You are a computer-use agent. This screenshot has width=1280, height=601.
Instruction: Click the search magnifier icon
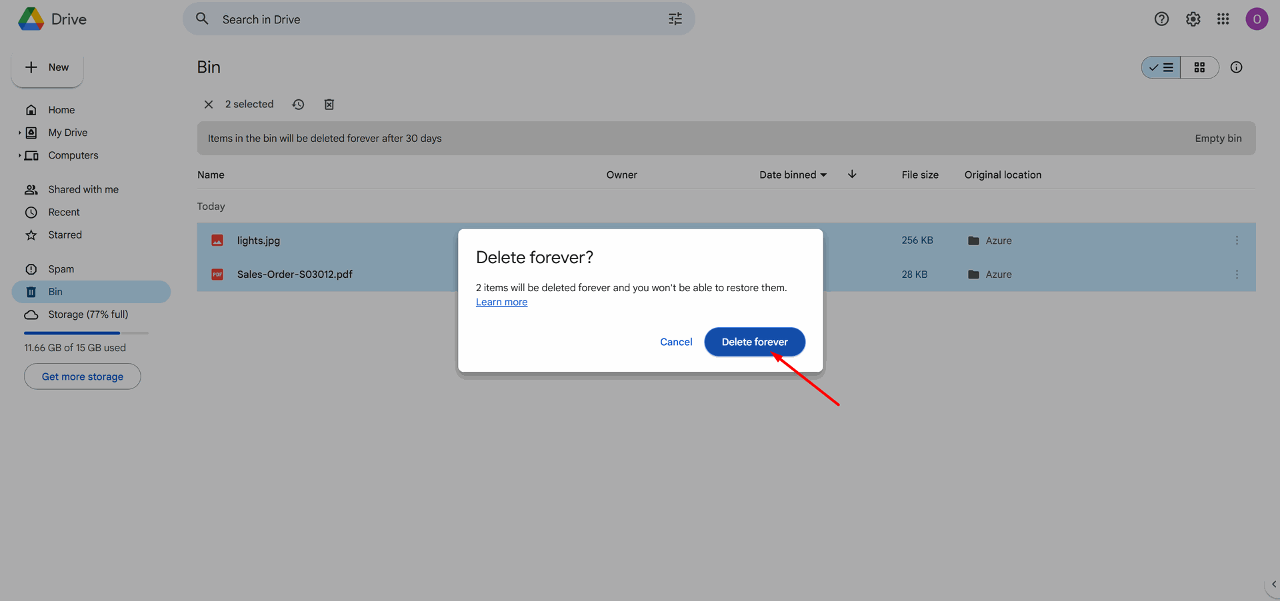(202, 19)
